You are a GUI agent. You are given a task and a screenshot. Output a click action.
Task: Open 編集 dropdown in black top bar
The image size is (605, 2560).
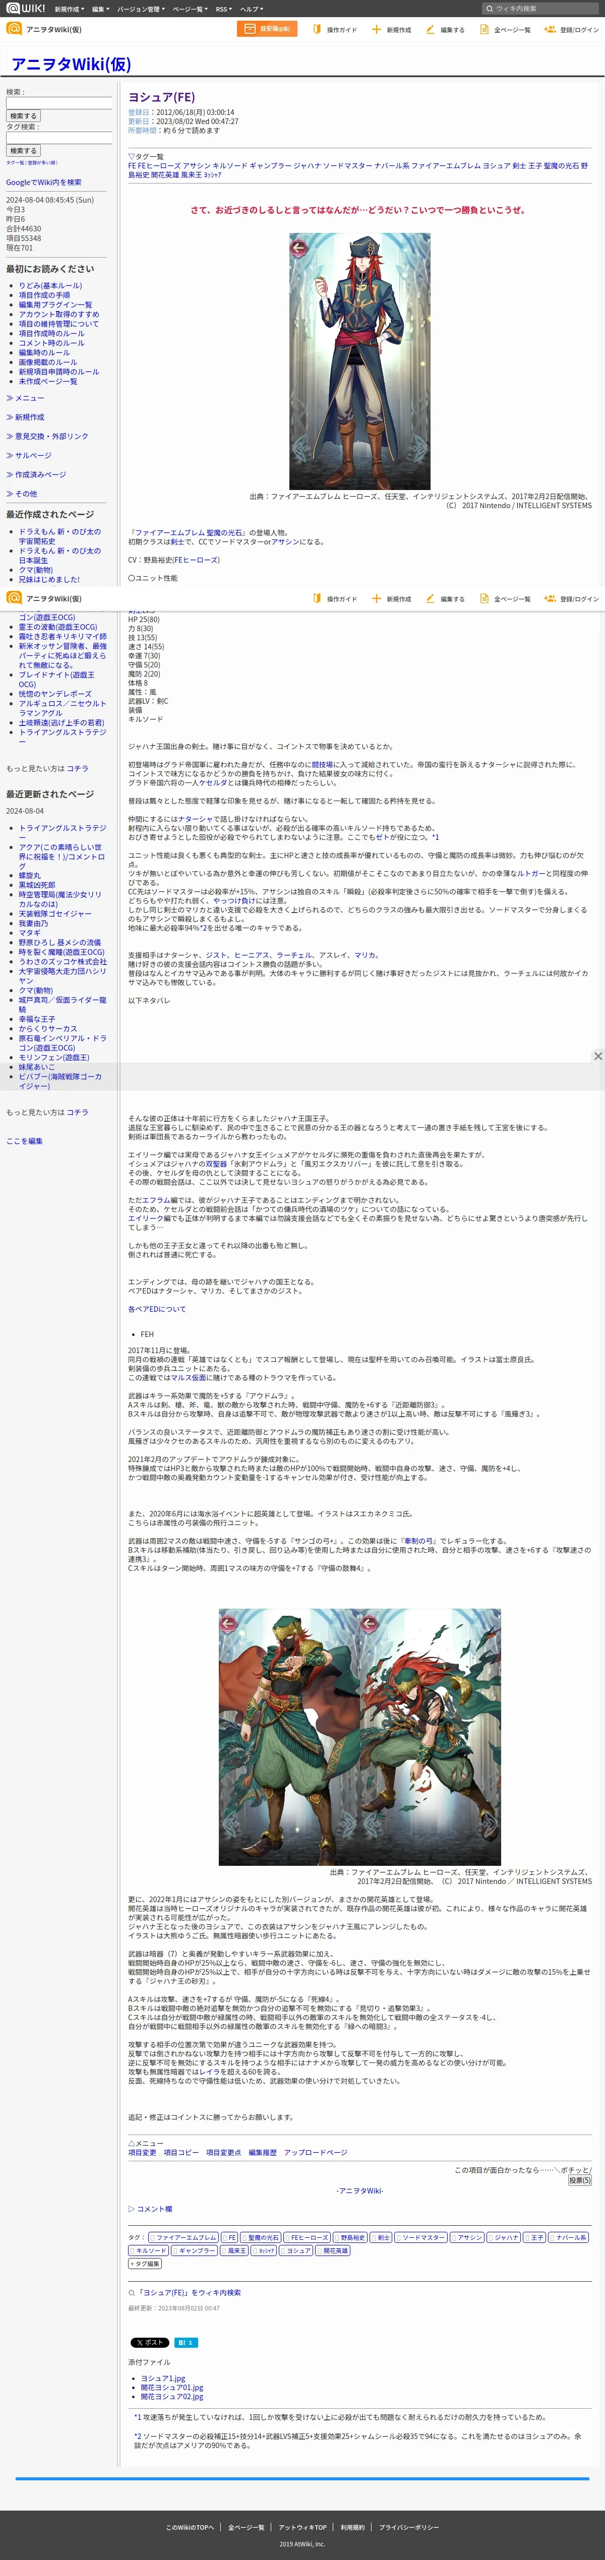(x=100, y=9)
